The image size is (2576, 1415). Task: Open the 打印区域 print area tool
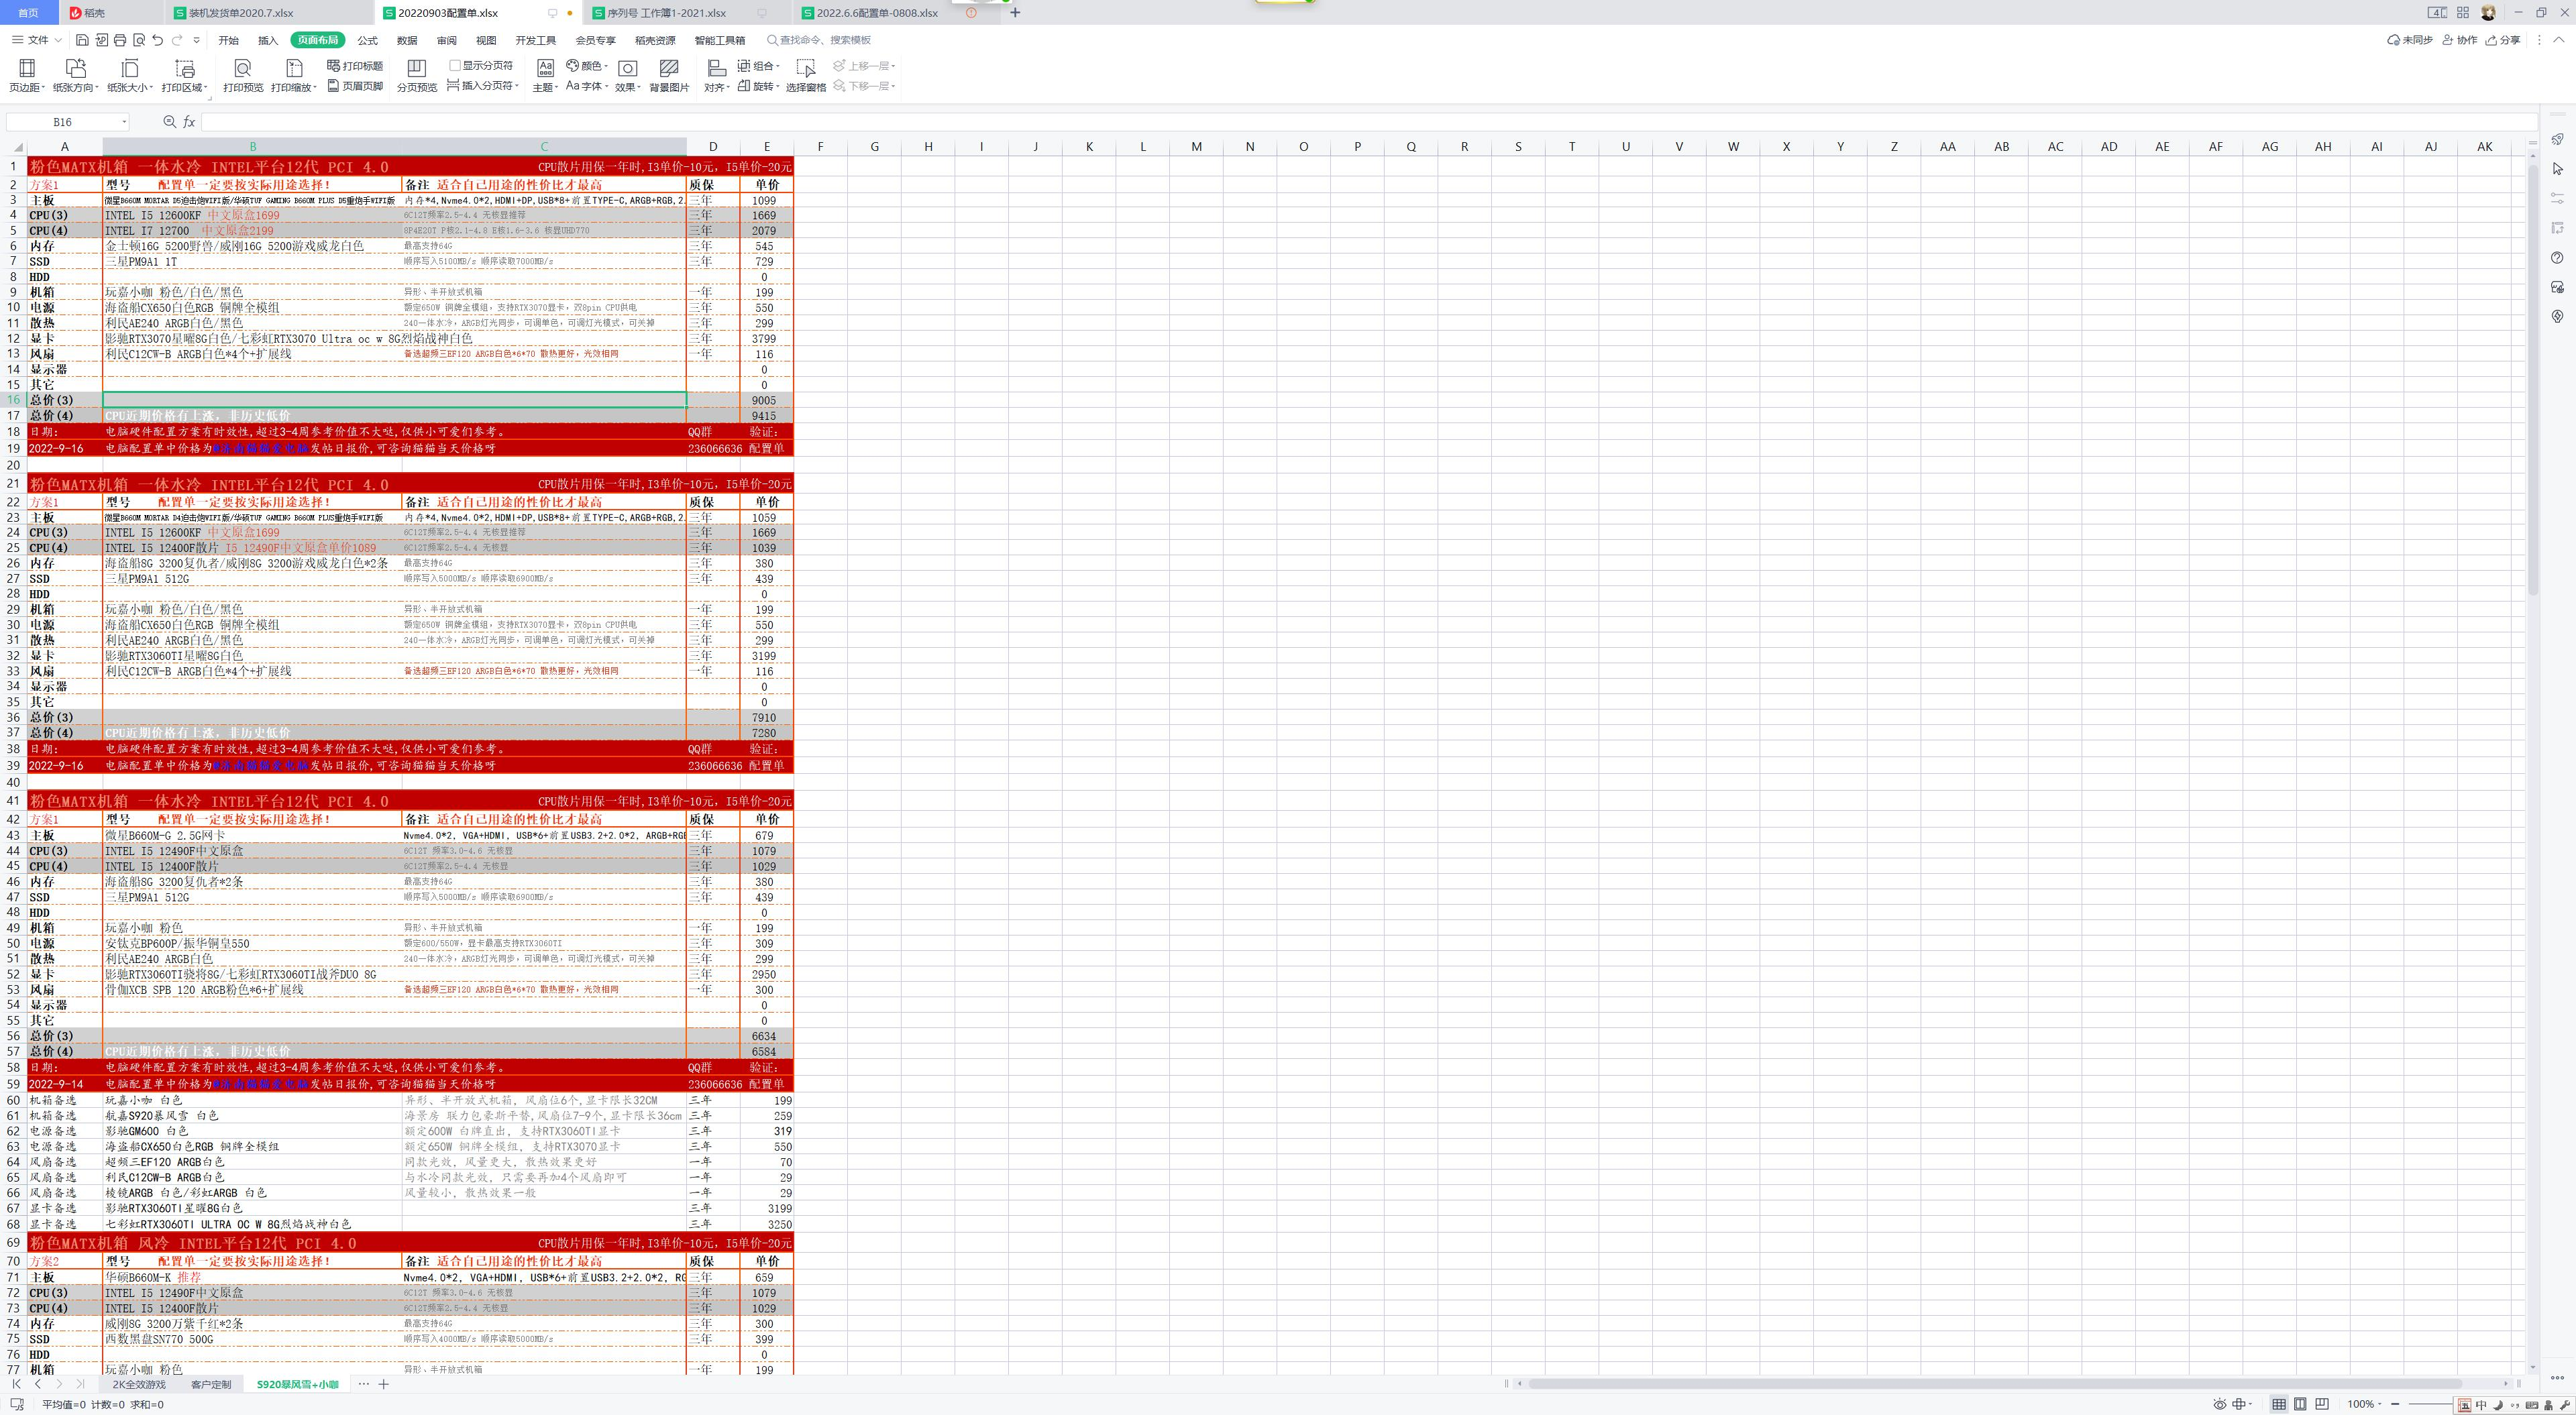pos(185,76)
